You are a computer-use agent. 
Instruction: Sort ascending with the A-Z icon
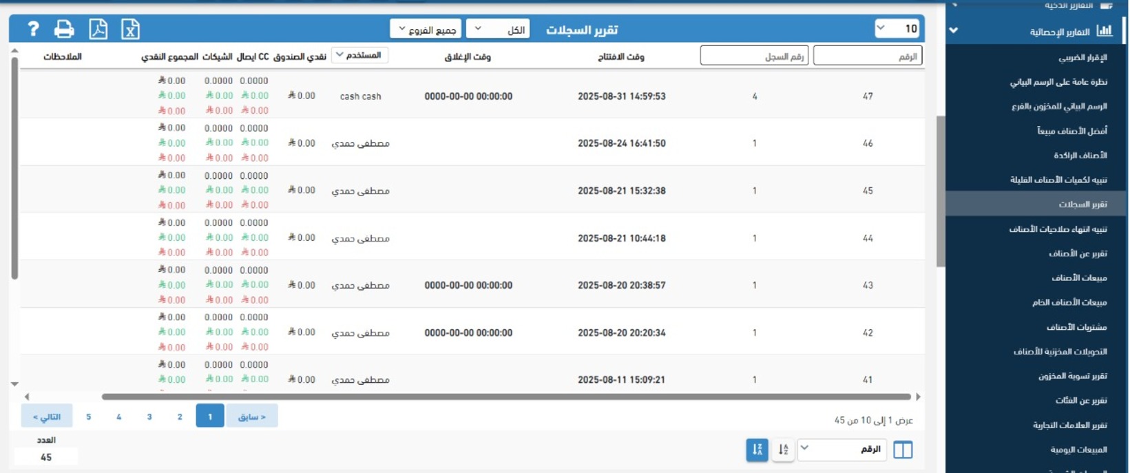click(x=783, y=450)
